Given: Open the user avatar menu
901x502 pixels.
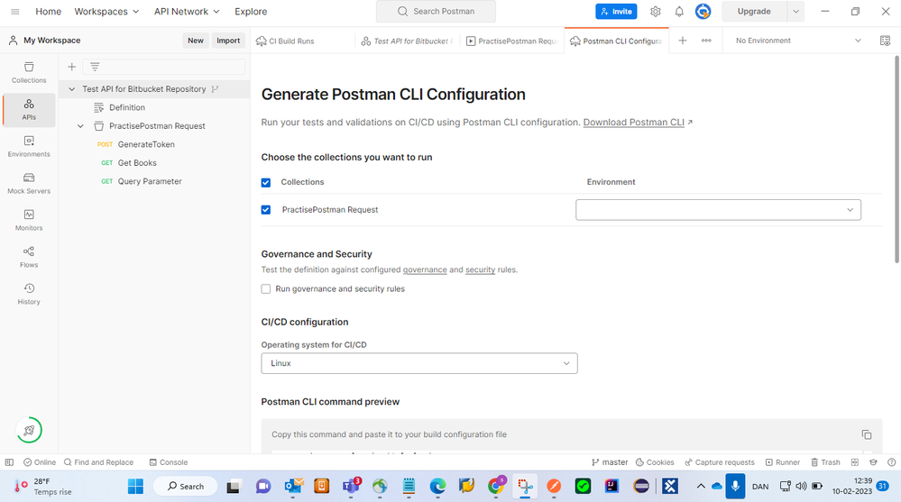Looking at the screenshot, I should pyautogui.click(x=703, y=12).
